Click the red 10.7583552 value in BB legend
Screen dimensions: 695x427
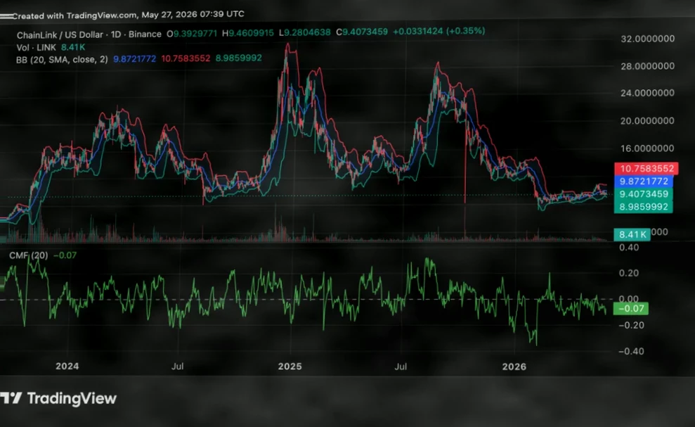click(186, 58)
